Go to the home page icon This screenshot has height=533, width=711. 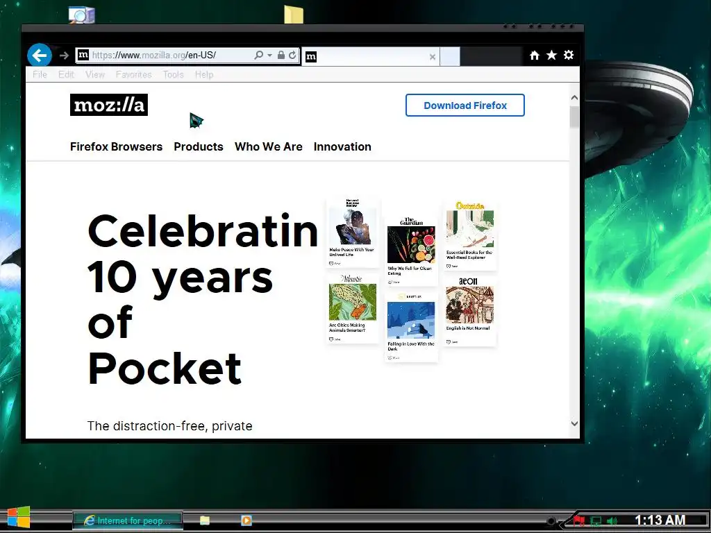click(x=535, y=56)
